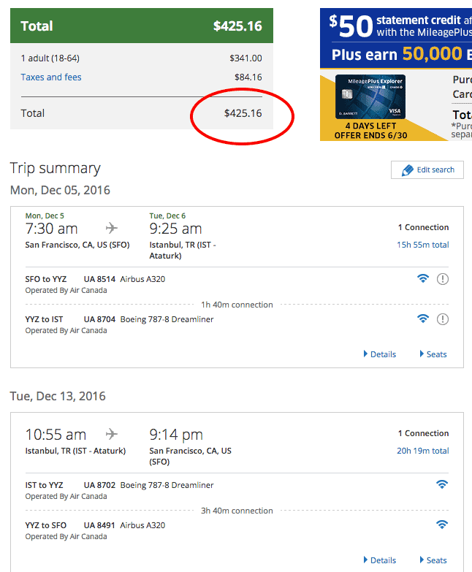Click the alert icon for UA 8704
The width and height of the screenshot is (472, 572).
pyautogui.click(x=443, y=319)
